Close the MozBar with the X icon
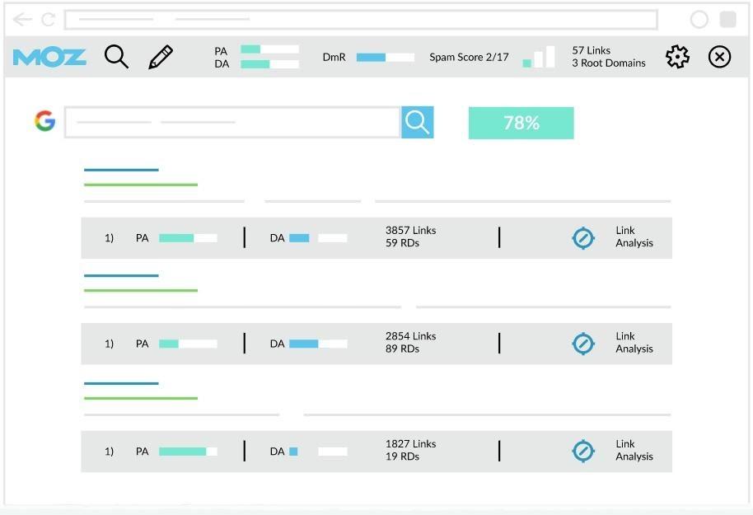The height and width of the screenshot is (515, 753). click(719, 57)
